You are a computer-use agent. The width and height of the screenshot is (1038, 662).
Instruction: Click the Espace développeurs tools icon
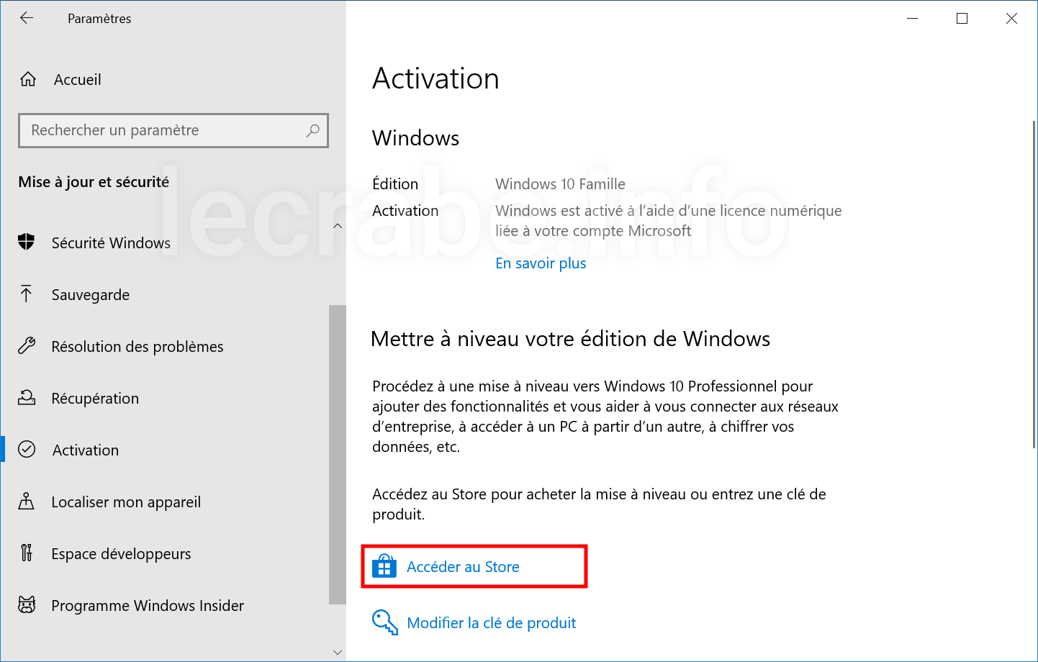tap(27, 553)
